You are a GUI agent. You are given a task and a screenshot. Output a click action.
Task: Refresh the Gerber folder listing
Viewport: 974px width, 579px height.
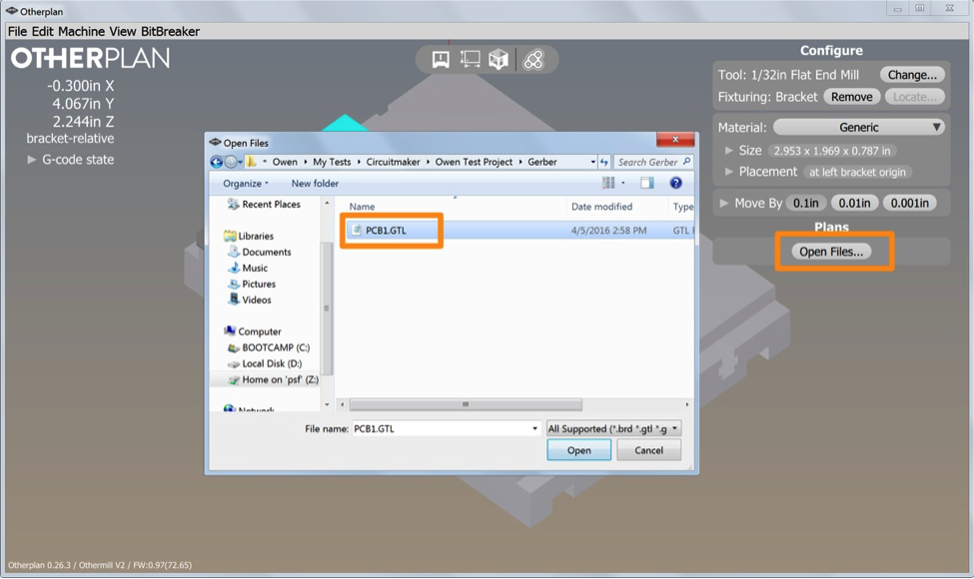[x=603, y=162]
